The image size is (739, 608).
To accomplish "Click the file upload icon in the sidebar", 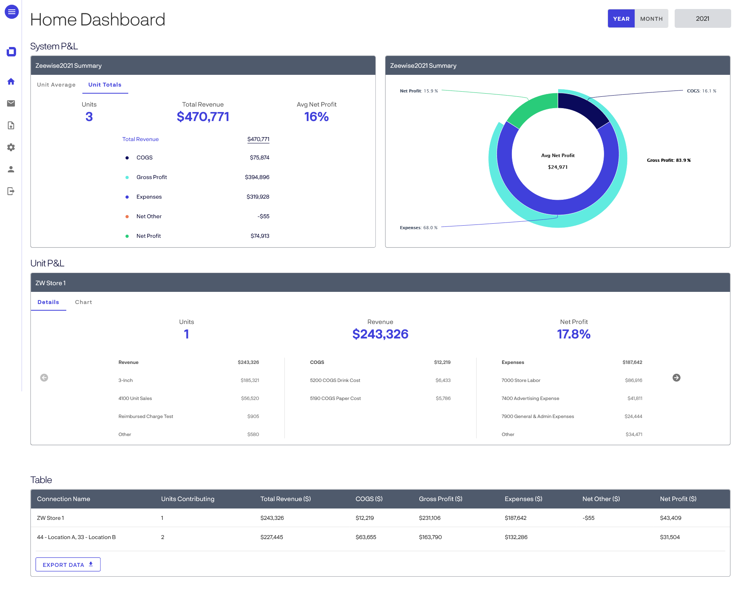I will click(11, 125).
